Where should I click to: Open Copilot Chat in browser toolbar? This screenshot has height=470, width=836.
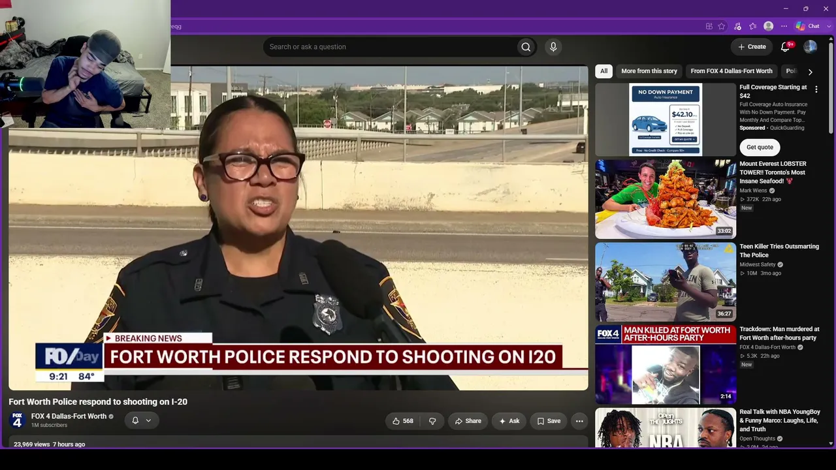(807, 26)
